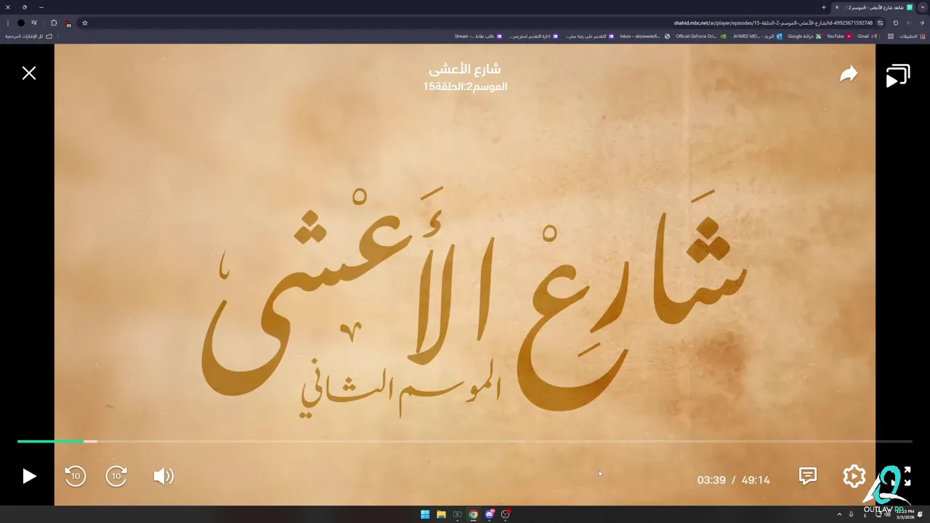Image resolution: width=930 pixels, height=523 pixels.
Task: Play the paused episode
Action: (29, 477)
